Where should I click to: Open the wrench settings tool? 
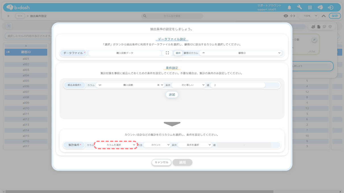pyautogui.click(x=299, y=7)
